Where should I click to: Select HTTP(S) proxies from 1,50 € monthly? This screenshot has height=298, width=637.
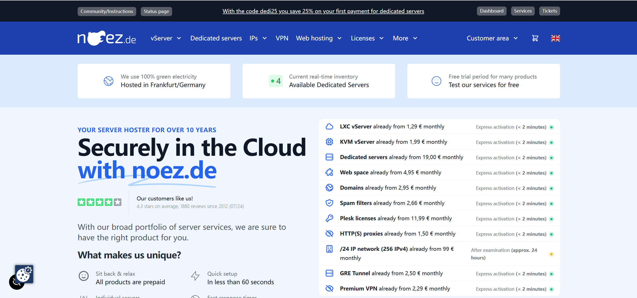[439, 234]
